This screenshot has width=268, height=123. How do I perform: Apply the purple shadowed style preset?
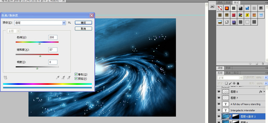(234, 22)
